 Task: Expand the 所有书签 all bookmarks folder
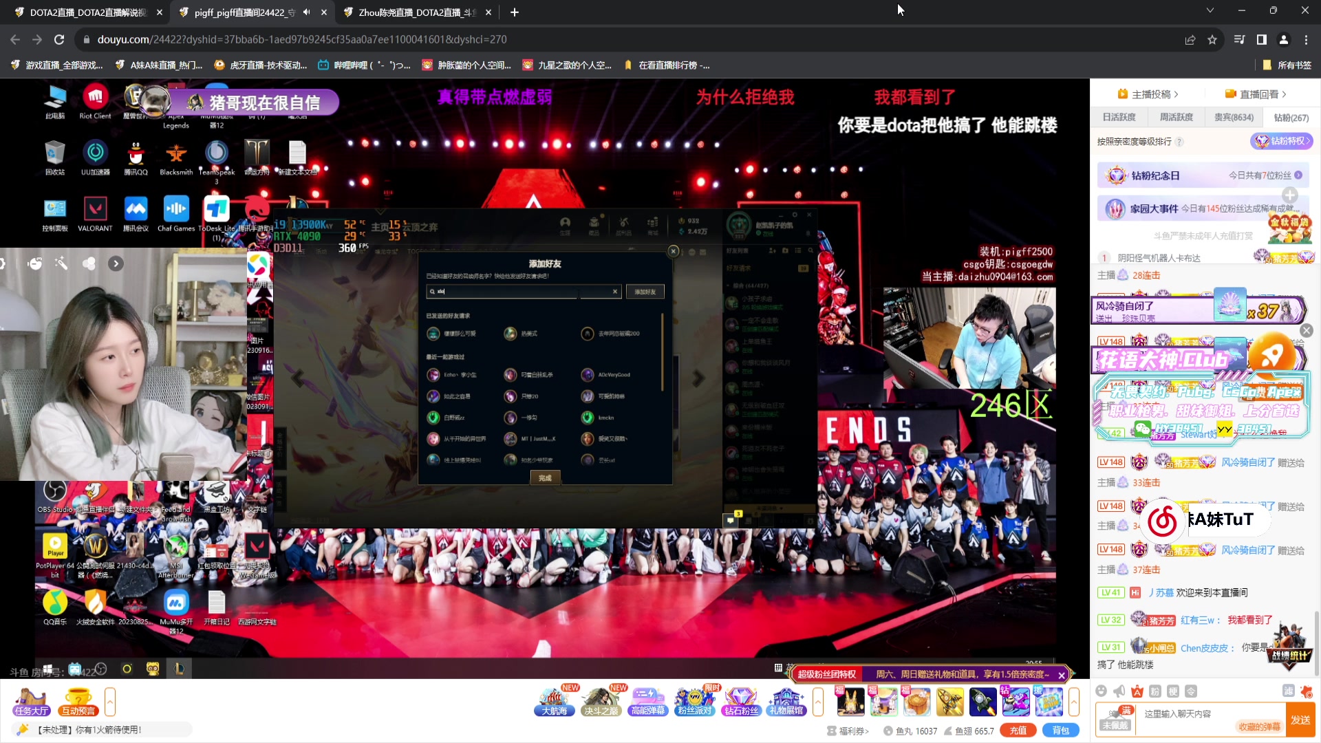(1287, 65)
